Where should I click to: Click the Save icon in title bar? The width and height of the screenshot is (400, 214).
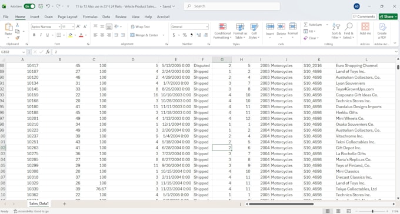click(41, 6)
